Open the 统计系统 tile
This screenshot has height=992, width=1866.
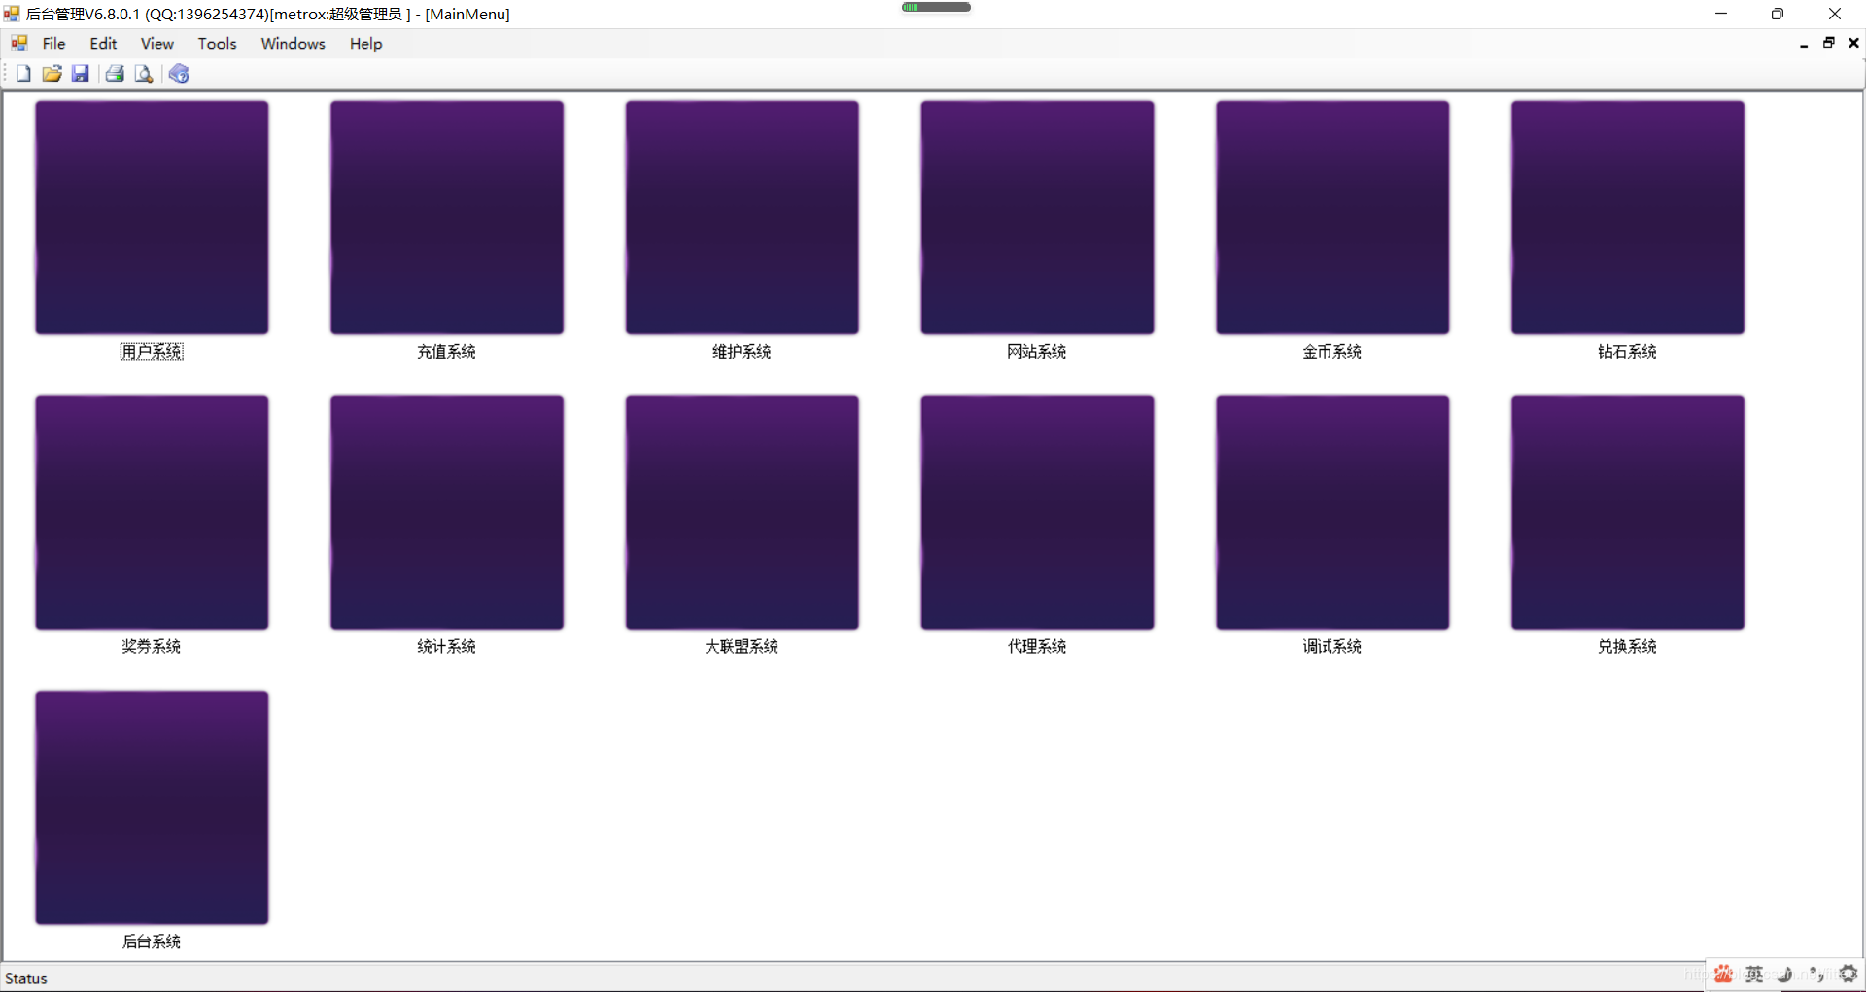447,513
